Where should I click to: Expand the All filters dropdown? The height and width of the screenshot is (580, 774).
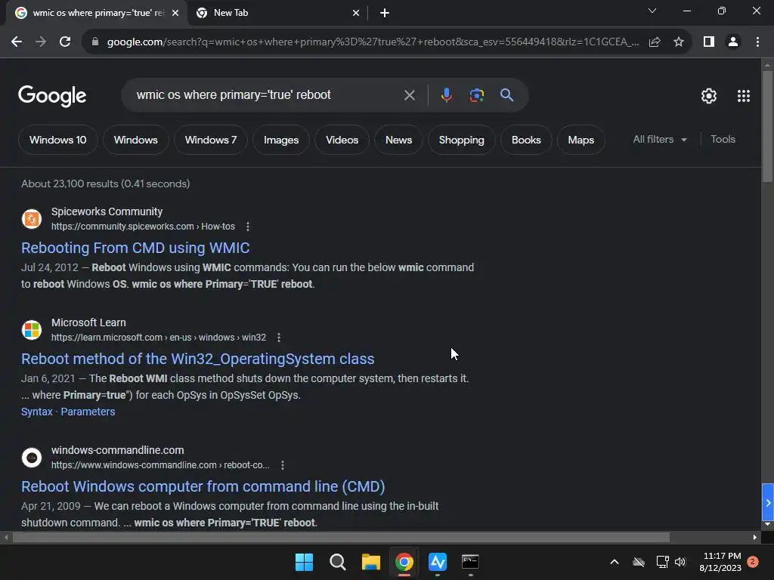pos(660,140)
